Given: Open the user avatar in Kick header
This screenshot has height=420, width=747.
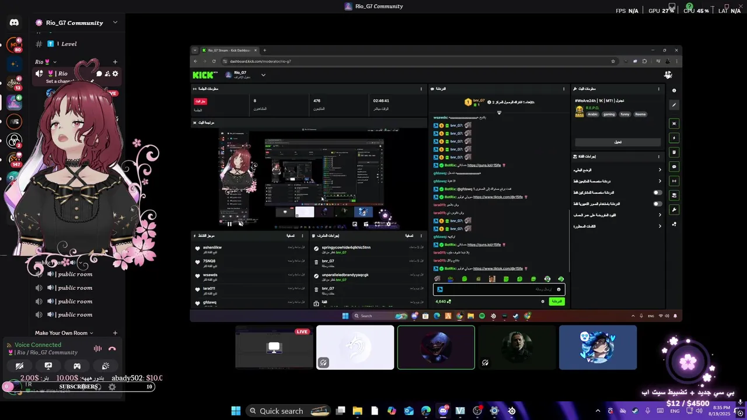Looking at the screenshot, I should click(x=668, y=75).
